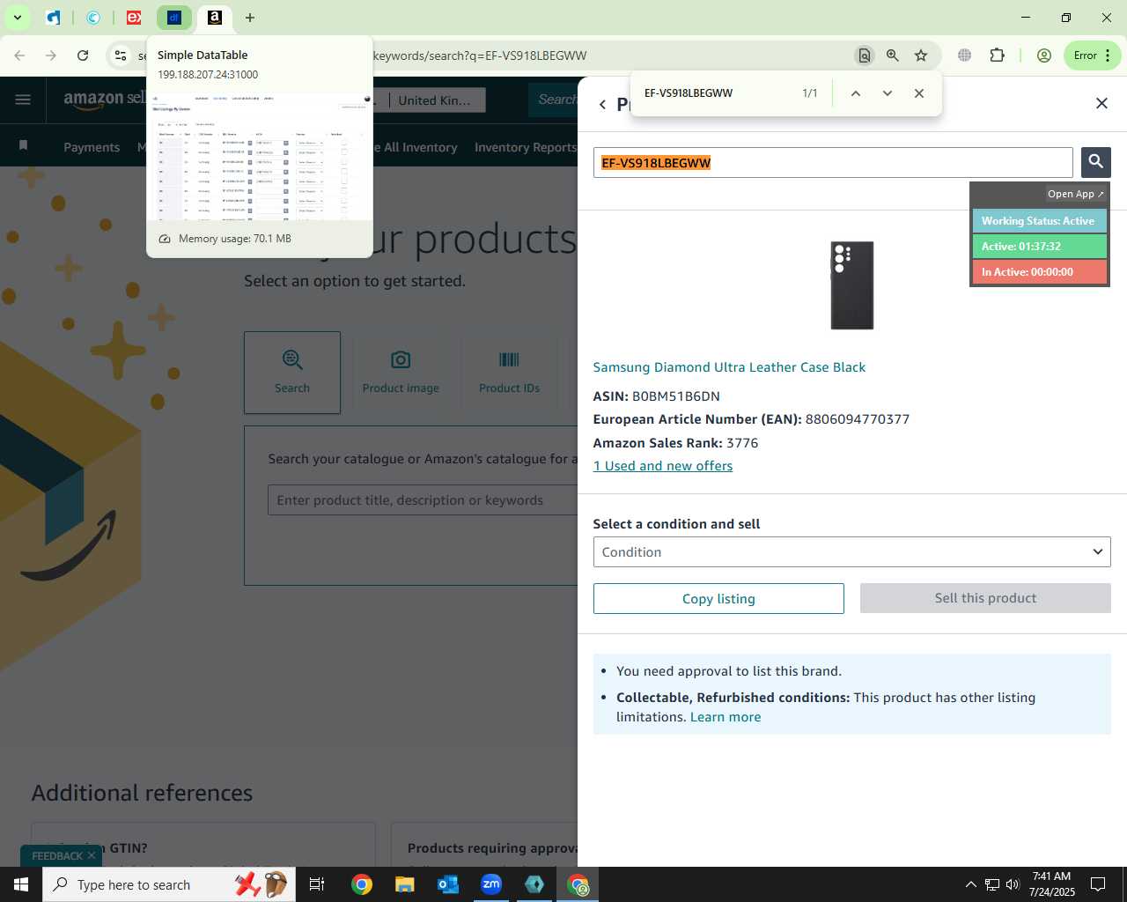1127x902 pixels.
Task: Switch to the Amazon tab
Action: [x=215, y=18]
